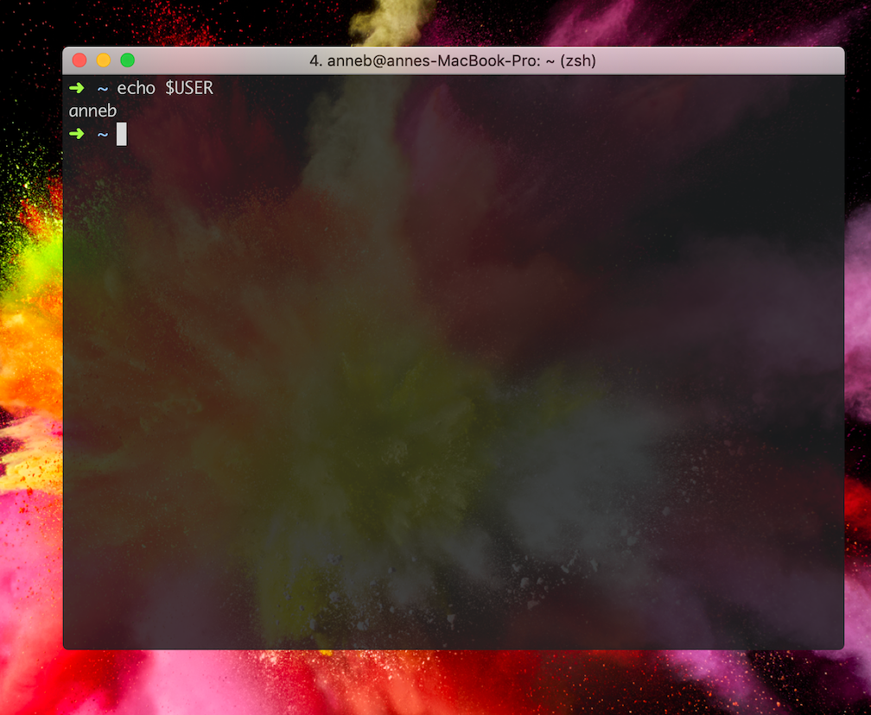The width and height of the screenshot is (871, 715).
Task: Click the red close button
Action: 79,60
